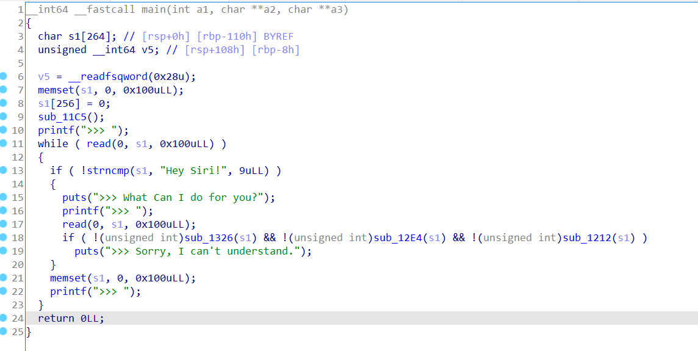Select the "Hey Siri!" string literal

point(193,170)
